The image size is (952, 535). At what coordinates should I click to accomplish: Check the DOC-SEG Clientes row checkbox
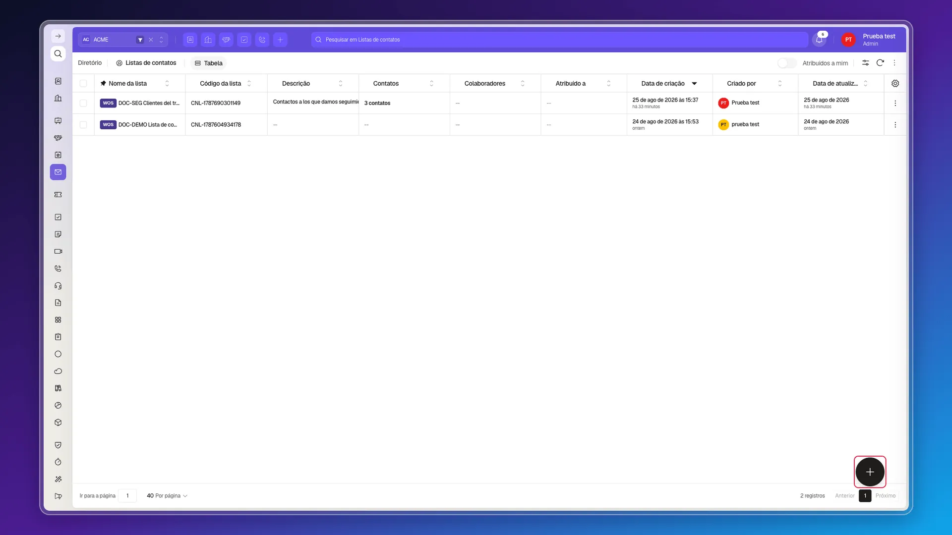tap(83, 103)
